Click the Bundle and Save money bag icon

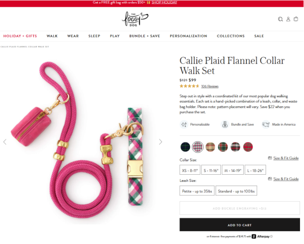(x=225, y=124)
